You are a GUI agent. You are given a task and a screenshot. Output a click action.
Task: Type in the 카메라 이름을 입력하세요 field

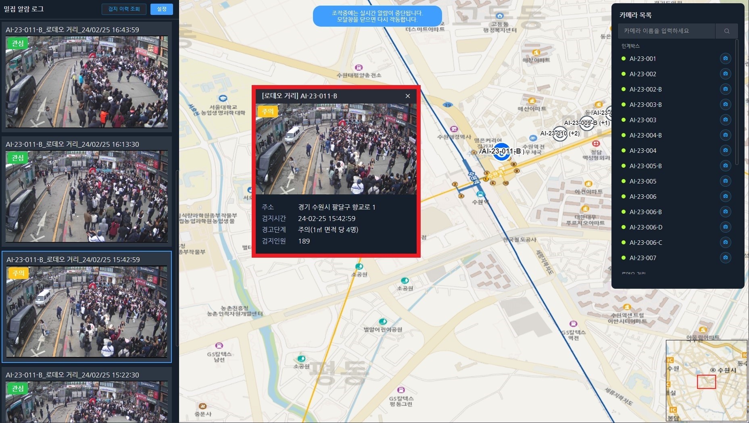(x=666, y=31)
